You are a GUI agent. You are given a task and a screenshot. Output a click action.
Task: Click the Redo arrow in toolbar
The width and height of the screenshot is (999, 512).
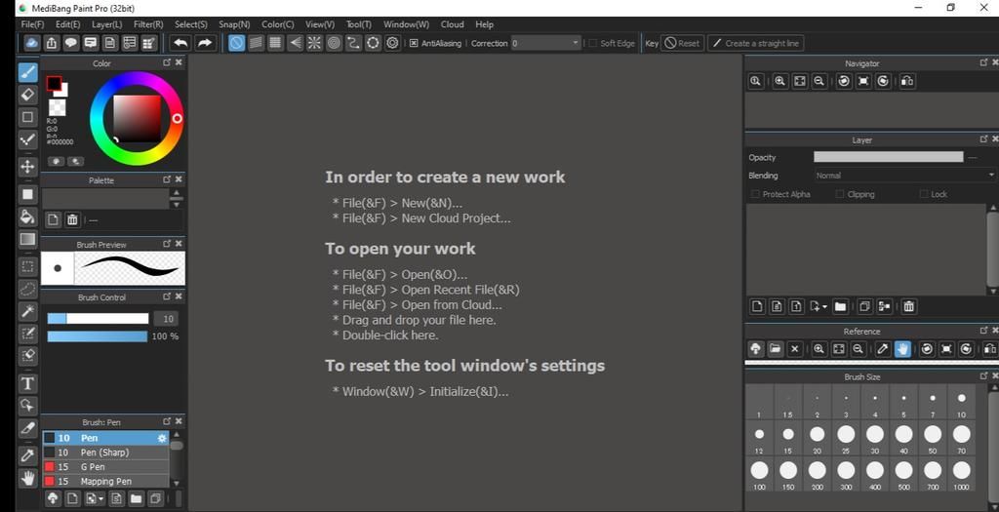click(205, 43)
